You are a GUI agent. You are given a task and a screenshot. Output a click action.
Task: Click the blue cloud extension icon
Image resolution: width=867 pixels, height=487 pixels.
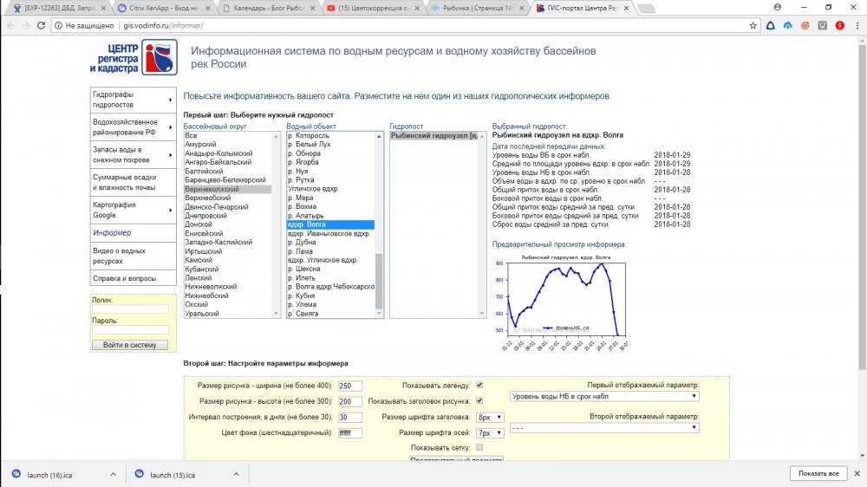point(787,26)
